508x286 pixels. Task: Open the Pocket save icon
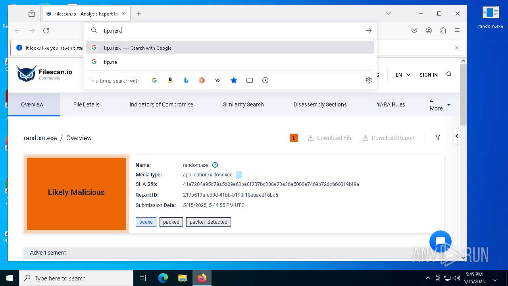coord(414,30)
